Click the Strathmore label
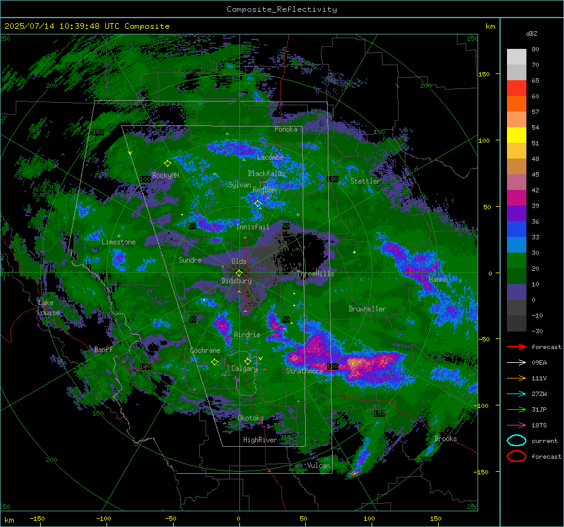 [x=305, y=371]
